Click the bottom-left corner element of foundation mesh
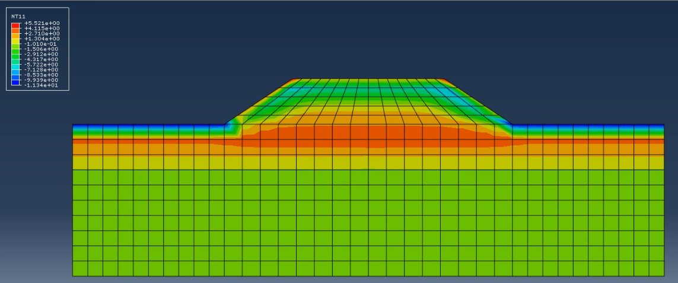The height and width of the screenshot is (283, 678). (80, 269)
